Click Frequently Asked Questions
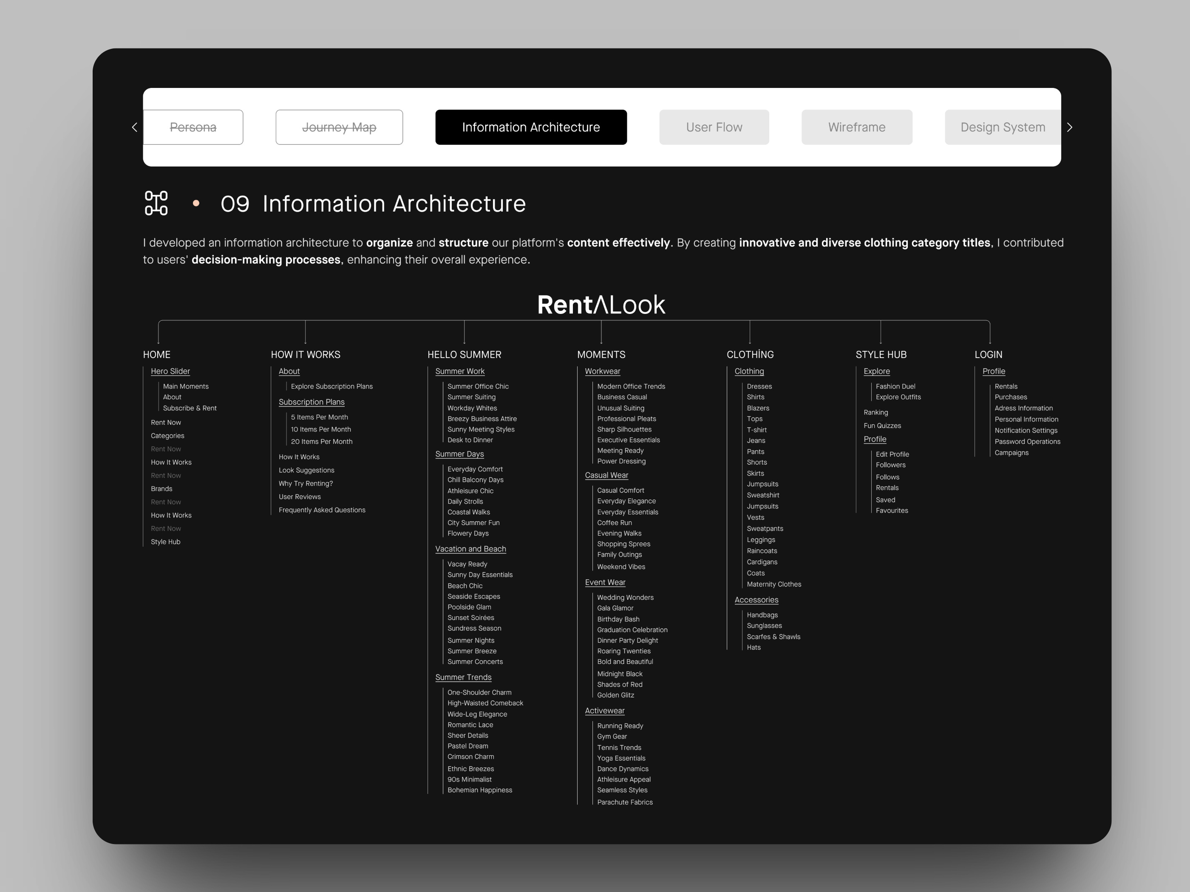This screenshot has height=892, width=1190. click(322, 510)
